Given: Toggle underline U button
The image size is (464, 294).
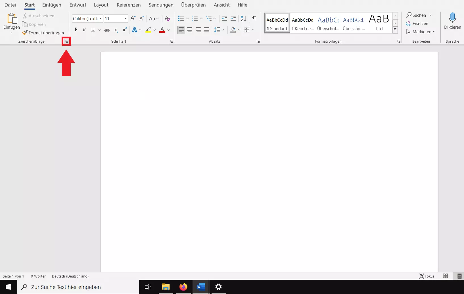Looking at the screenshot, I should (93, 30).
